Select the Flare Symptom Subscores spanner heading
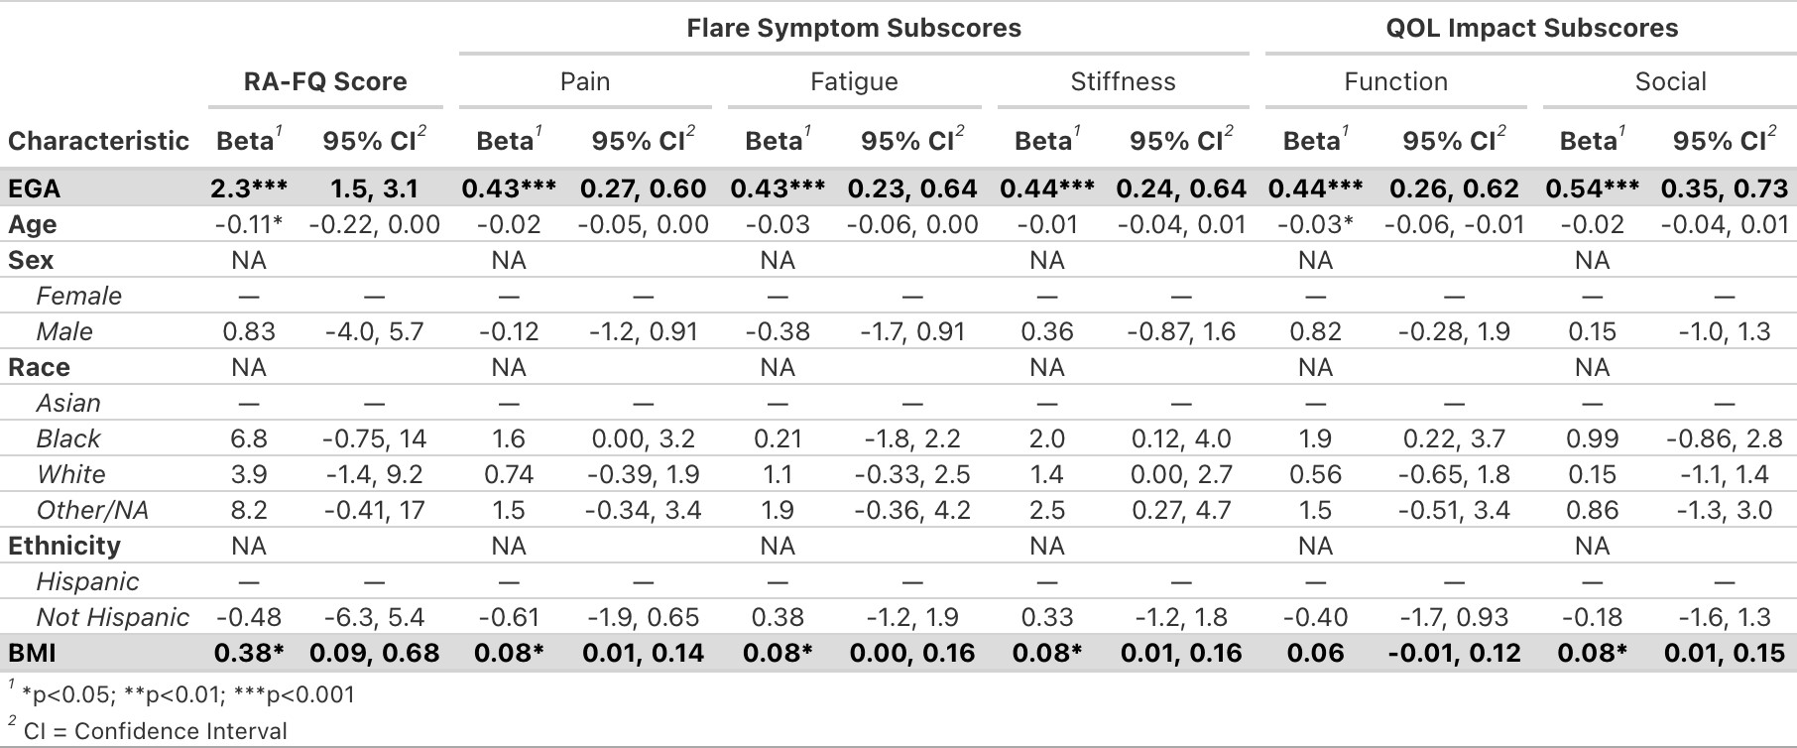1797x748 pixels. click(853, 28)
